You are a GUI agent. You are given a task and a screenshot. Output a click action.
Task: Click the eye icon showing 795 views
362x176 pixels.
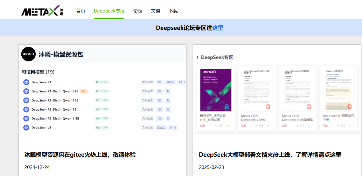click(216, 126)
